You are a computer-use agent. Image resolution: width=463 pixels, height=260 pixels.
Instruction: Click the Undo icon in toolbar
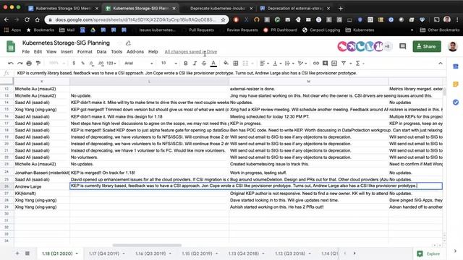(11, 63)
